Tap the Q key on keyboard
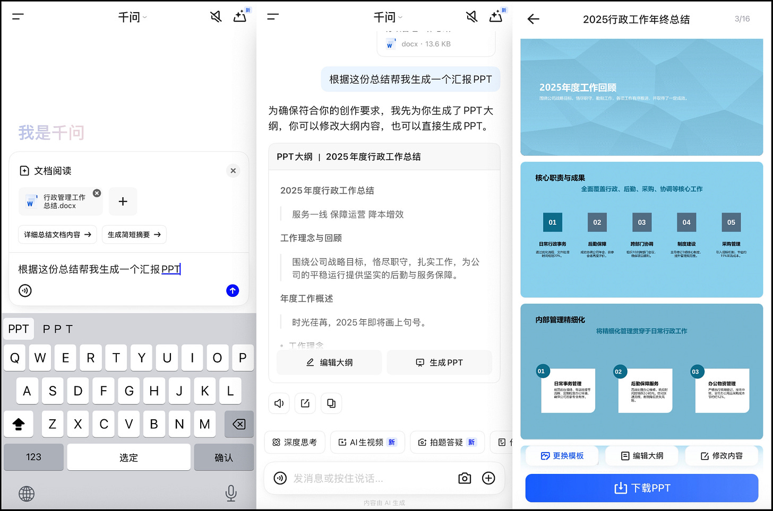773x511 pixels. (x=15, y=358)
